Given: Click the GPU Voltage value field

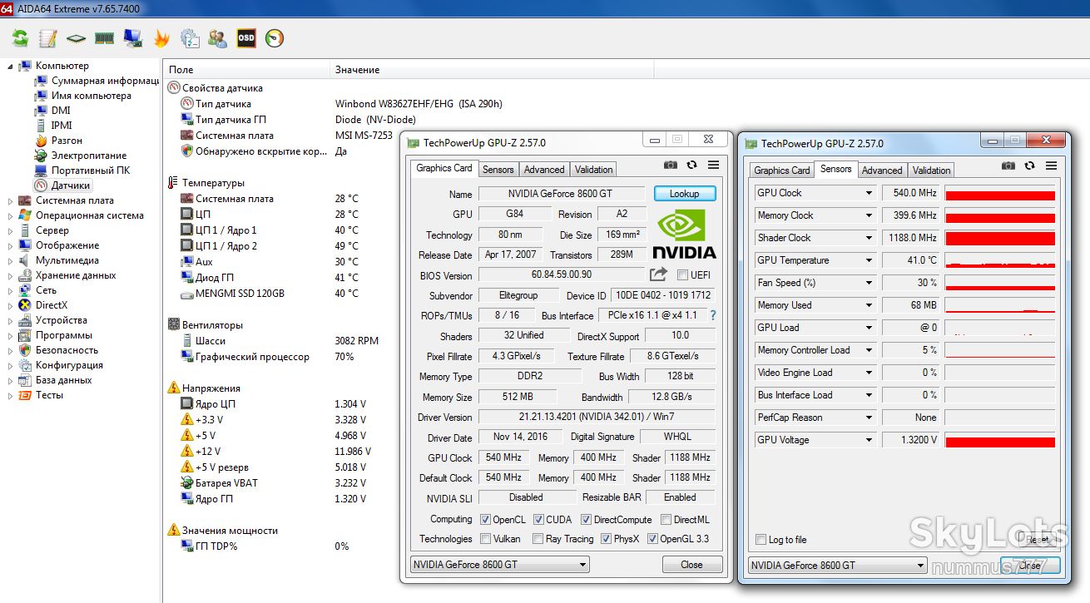Looking at the screenshot, I should 911,440.
